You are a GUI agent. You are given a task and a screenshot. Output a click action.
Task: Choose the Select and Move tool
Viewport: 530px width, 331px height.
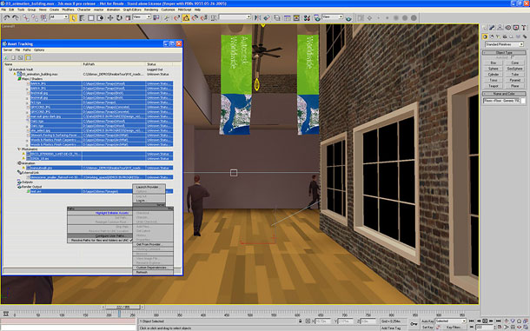[x=109, y=17]
